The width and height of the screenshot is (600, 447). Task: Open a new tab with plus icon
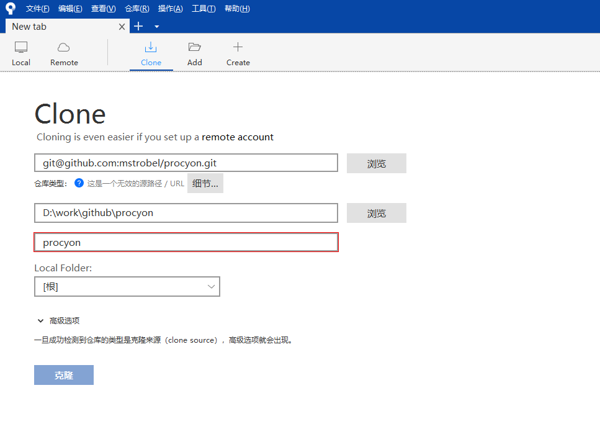[x=138, y=26]
